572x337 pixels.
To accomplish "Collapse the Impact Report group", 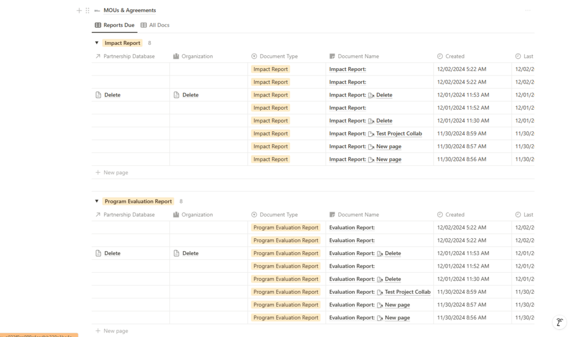I will pyautogui.click(x=97, y=43).
